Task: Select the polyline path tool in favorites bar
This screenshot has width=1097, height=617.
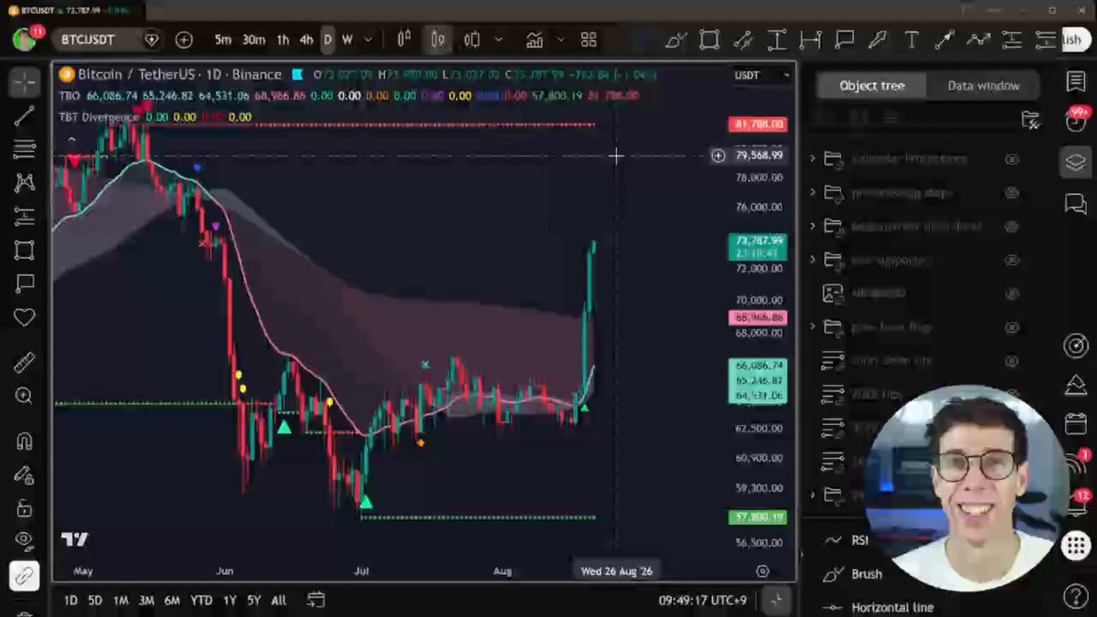Action: pos(978,40)
